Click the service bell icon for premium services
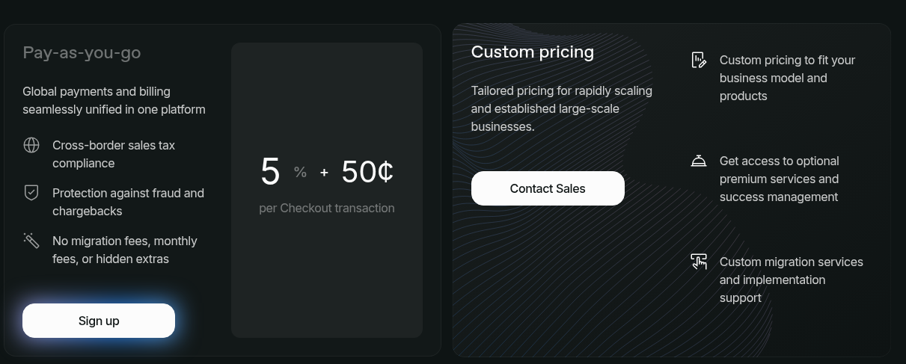906x364 pixels. coord(699,161)
